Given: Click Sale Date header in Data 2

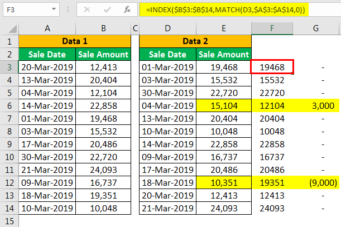Looking at the screenshot, I should pyautogui.click(x=167, y=54).
